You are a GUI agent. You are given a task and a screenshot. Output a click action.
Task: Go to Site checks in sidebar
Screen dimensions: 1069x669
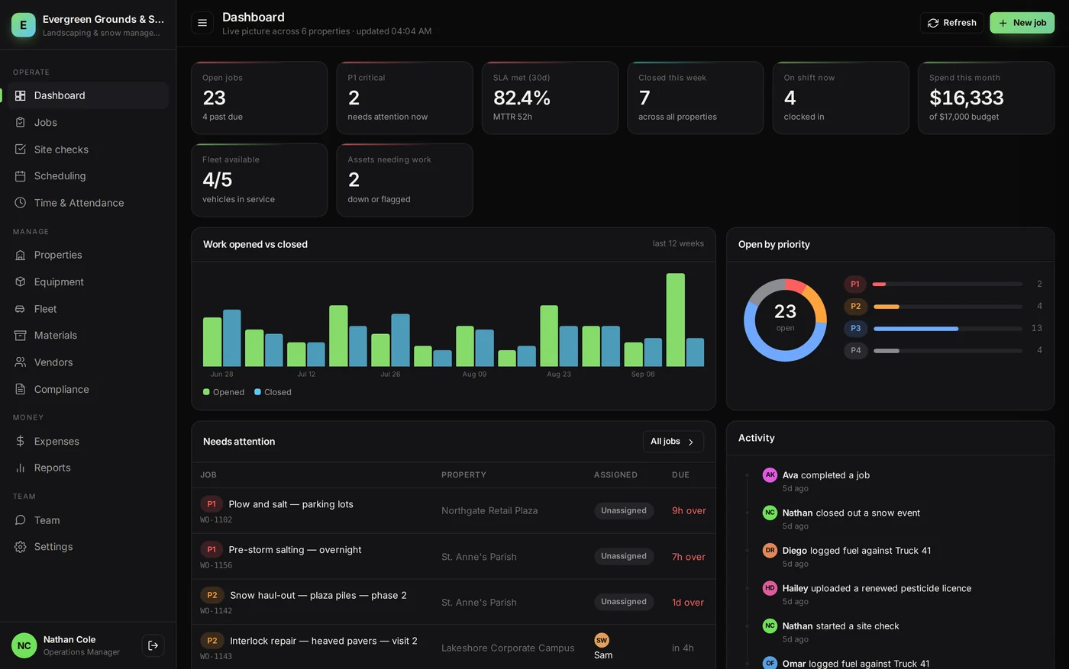pyautogui.click(x=89, y=150)
